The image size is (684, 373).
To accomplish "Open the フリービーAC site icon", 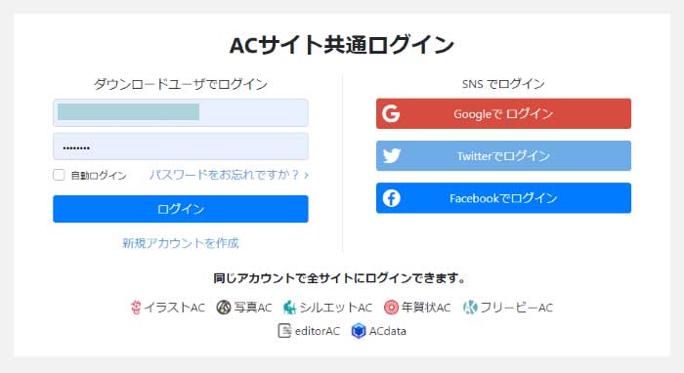I will pos(470,308).
